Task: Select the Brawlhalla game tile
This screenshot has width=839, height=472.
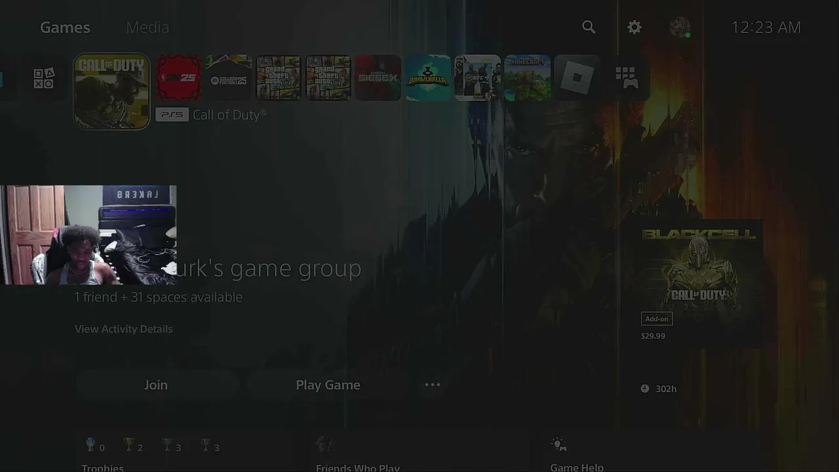Action: 427,78
